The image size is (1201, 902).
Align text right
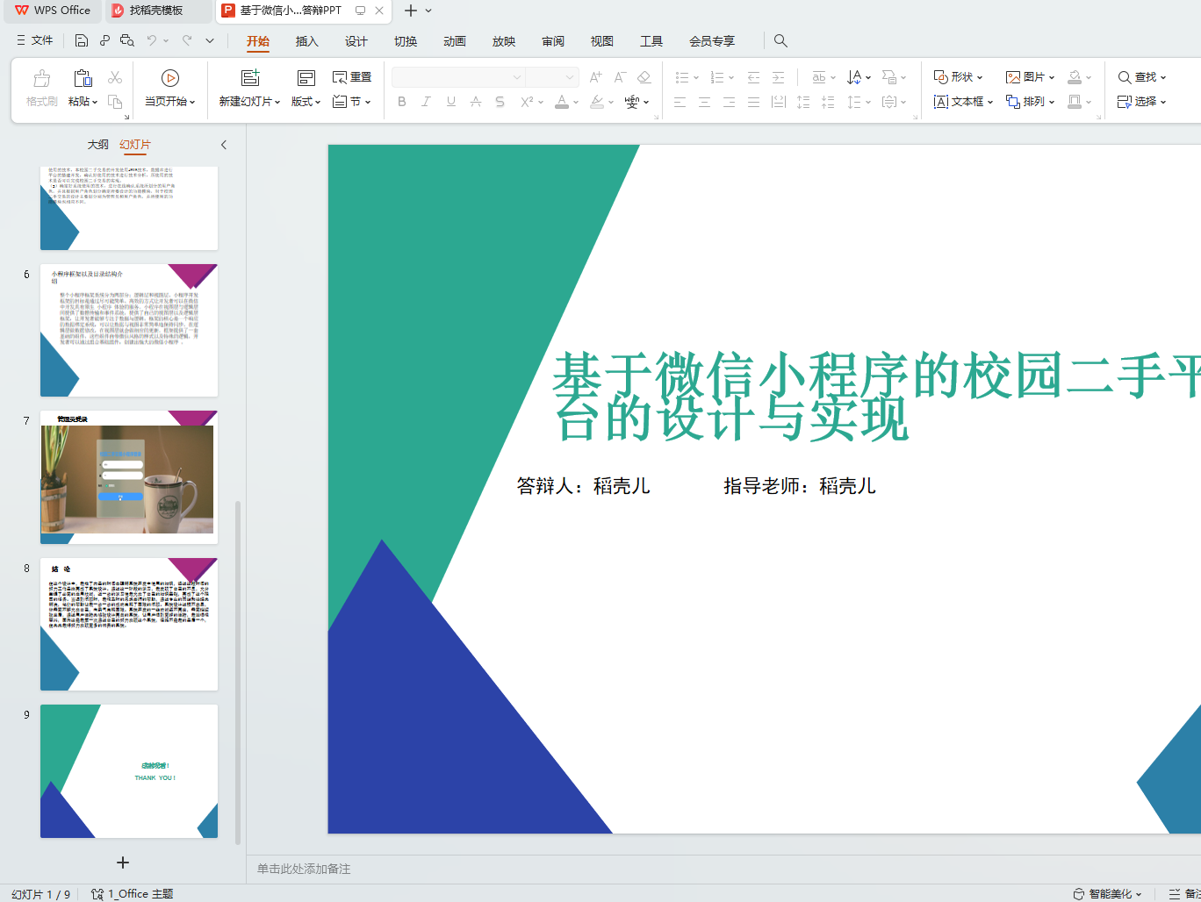(730, 102)
